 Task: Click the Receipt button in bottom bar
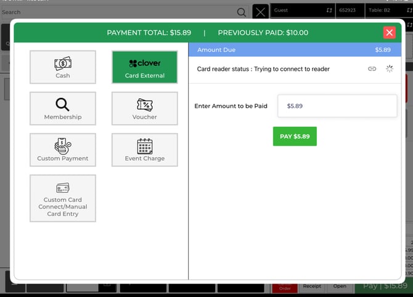pyautogui.click(x=312, y=287)
